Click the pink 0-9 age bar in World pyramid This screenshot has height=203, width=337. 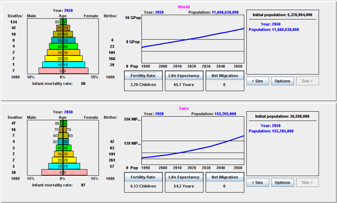click(x=63, y=71)
